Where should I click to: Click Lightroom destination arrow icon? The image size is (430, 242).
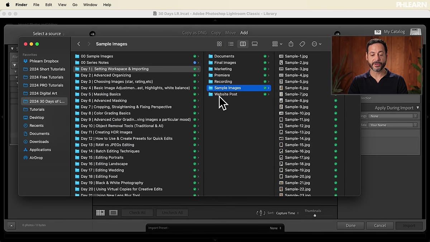(x=337, y=34)
